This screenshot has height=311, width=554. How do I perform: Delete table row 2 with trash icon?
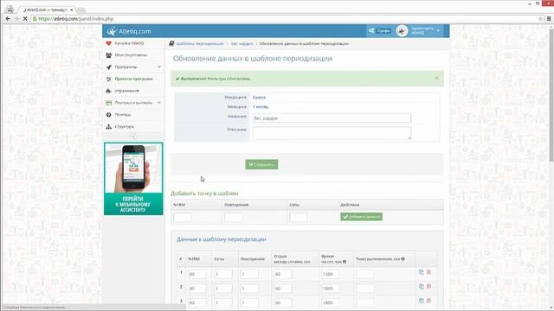429,287
